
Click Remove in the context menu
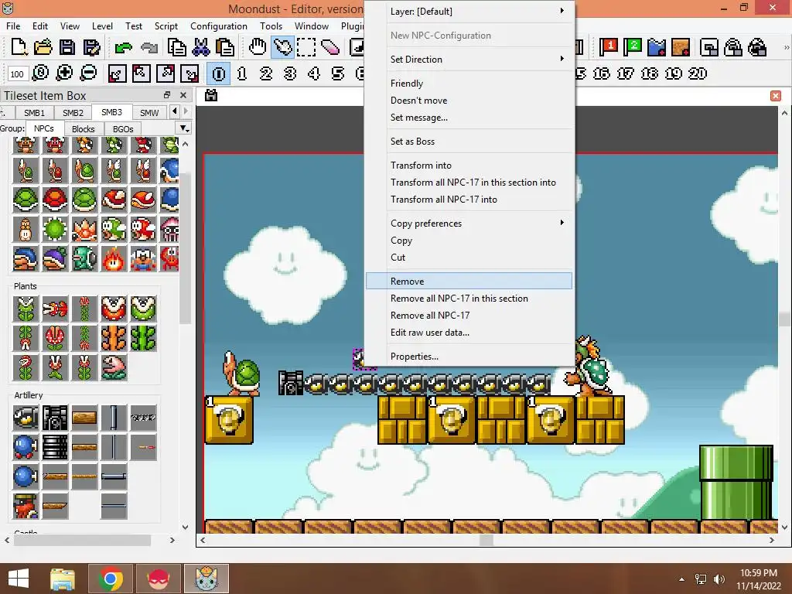coord(469,282)
